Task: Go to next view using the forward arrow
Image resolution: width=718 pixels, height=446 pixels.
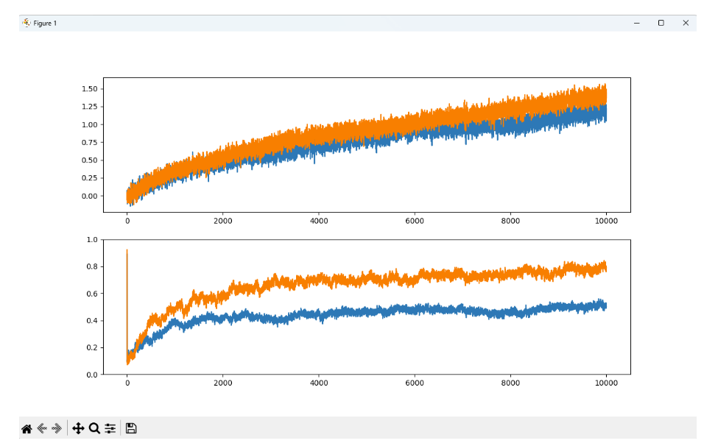Action: 57,427
